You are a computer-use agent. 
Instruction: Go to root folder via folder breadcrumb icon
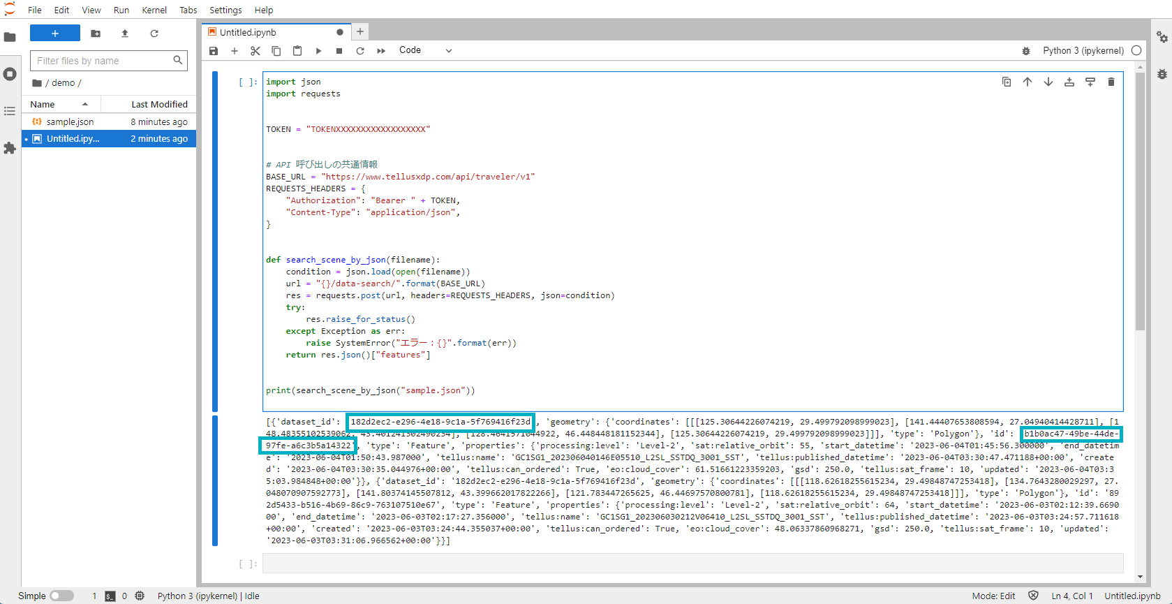(x=37, y=82)
